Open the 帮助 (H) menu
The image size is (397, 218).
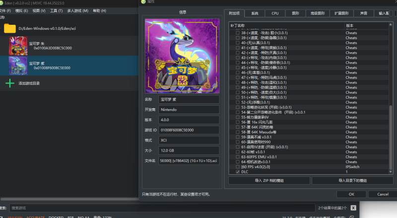click(x=100, y=10)
